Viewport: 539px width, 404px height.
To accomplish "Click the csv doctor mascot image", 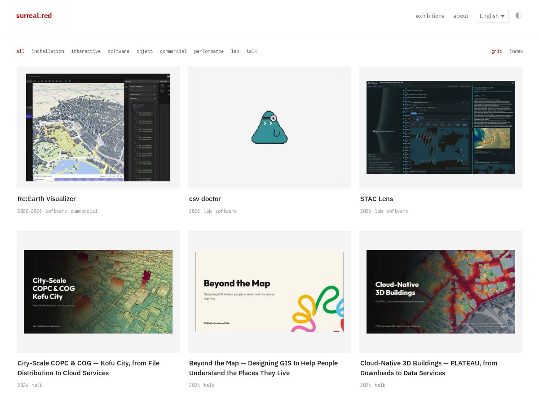I will (x=269, y=127).
